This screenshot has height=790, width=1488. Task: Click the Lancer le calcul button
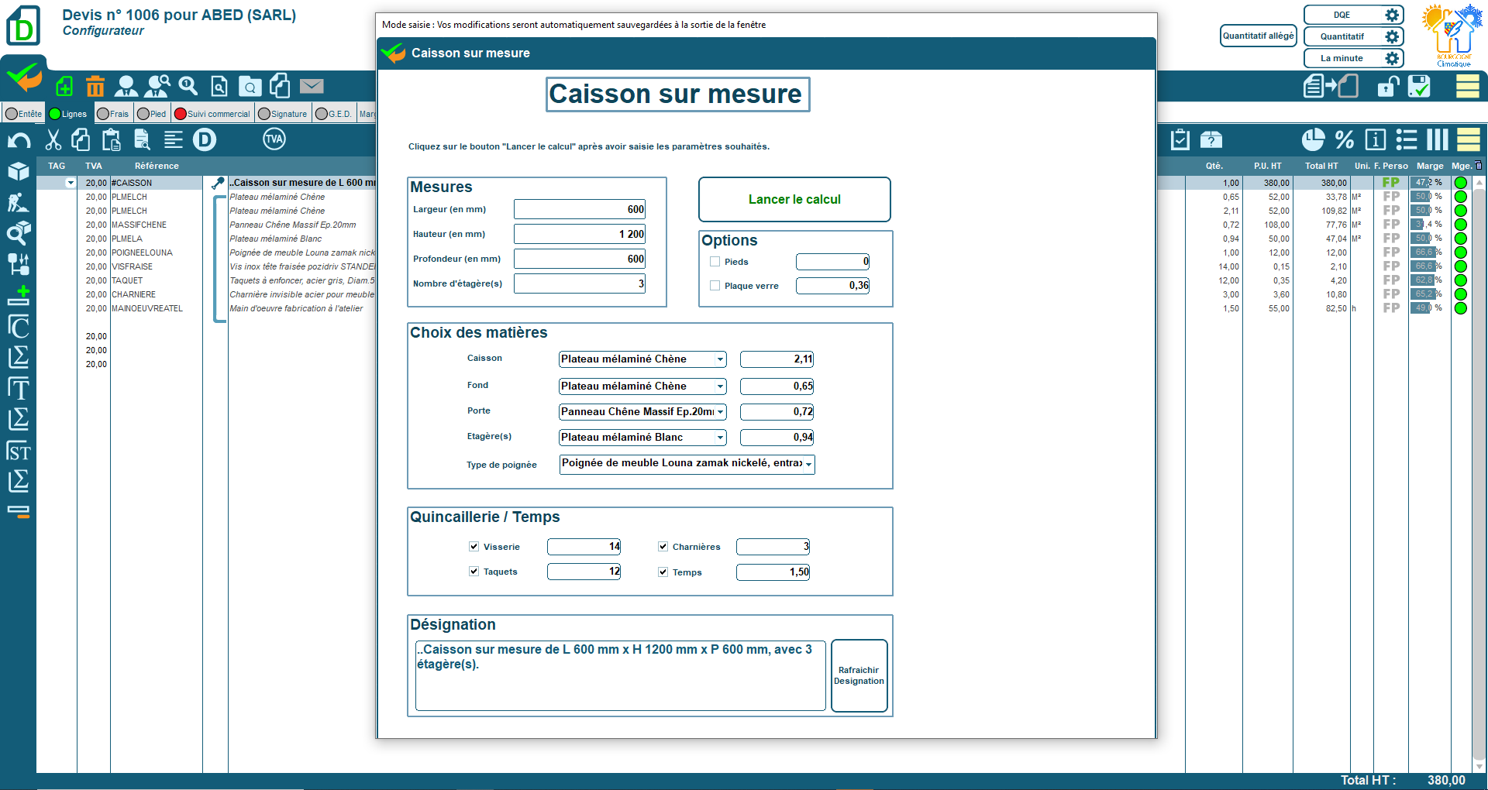(794, 200)
